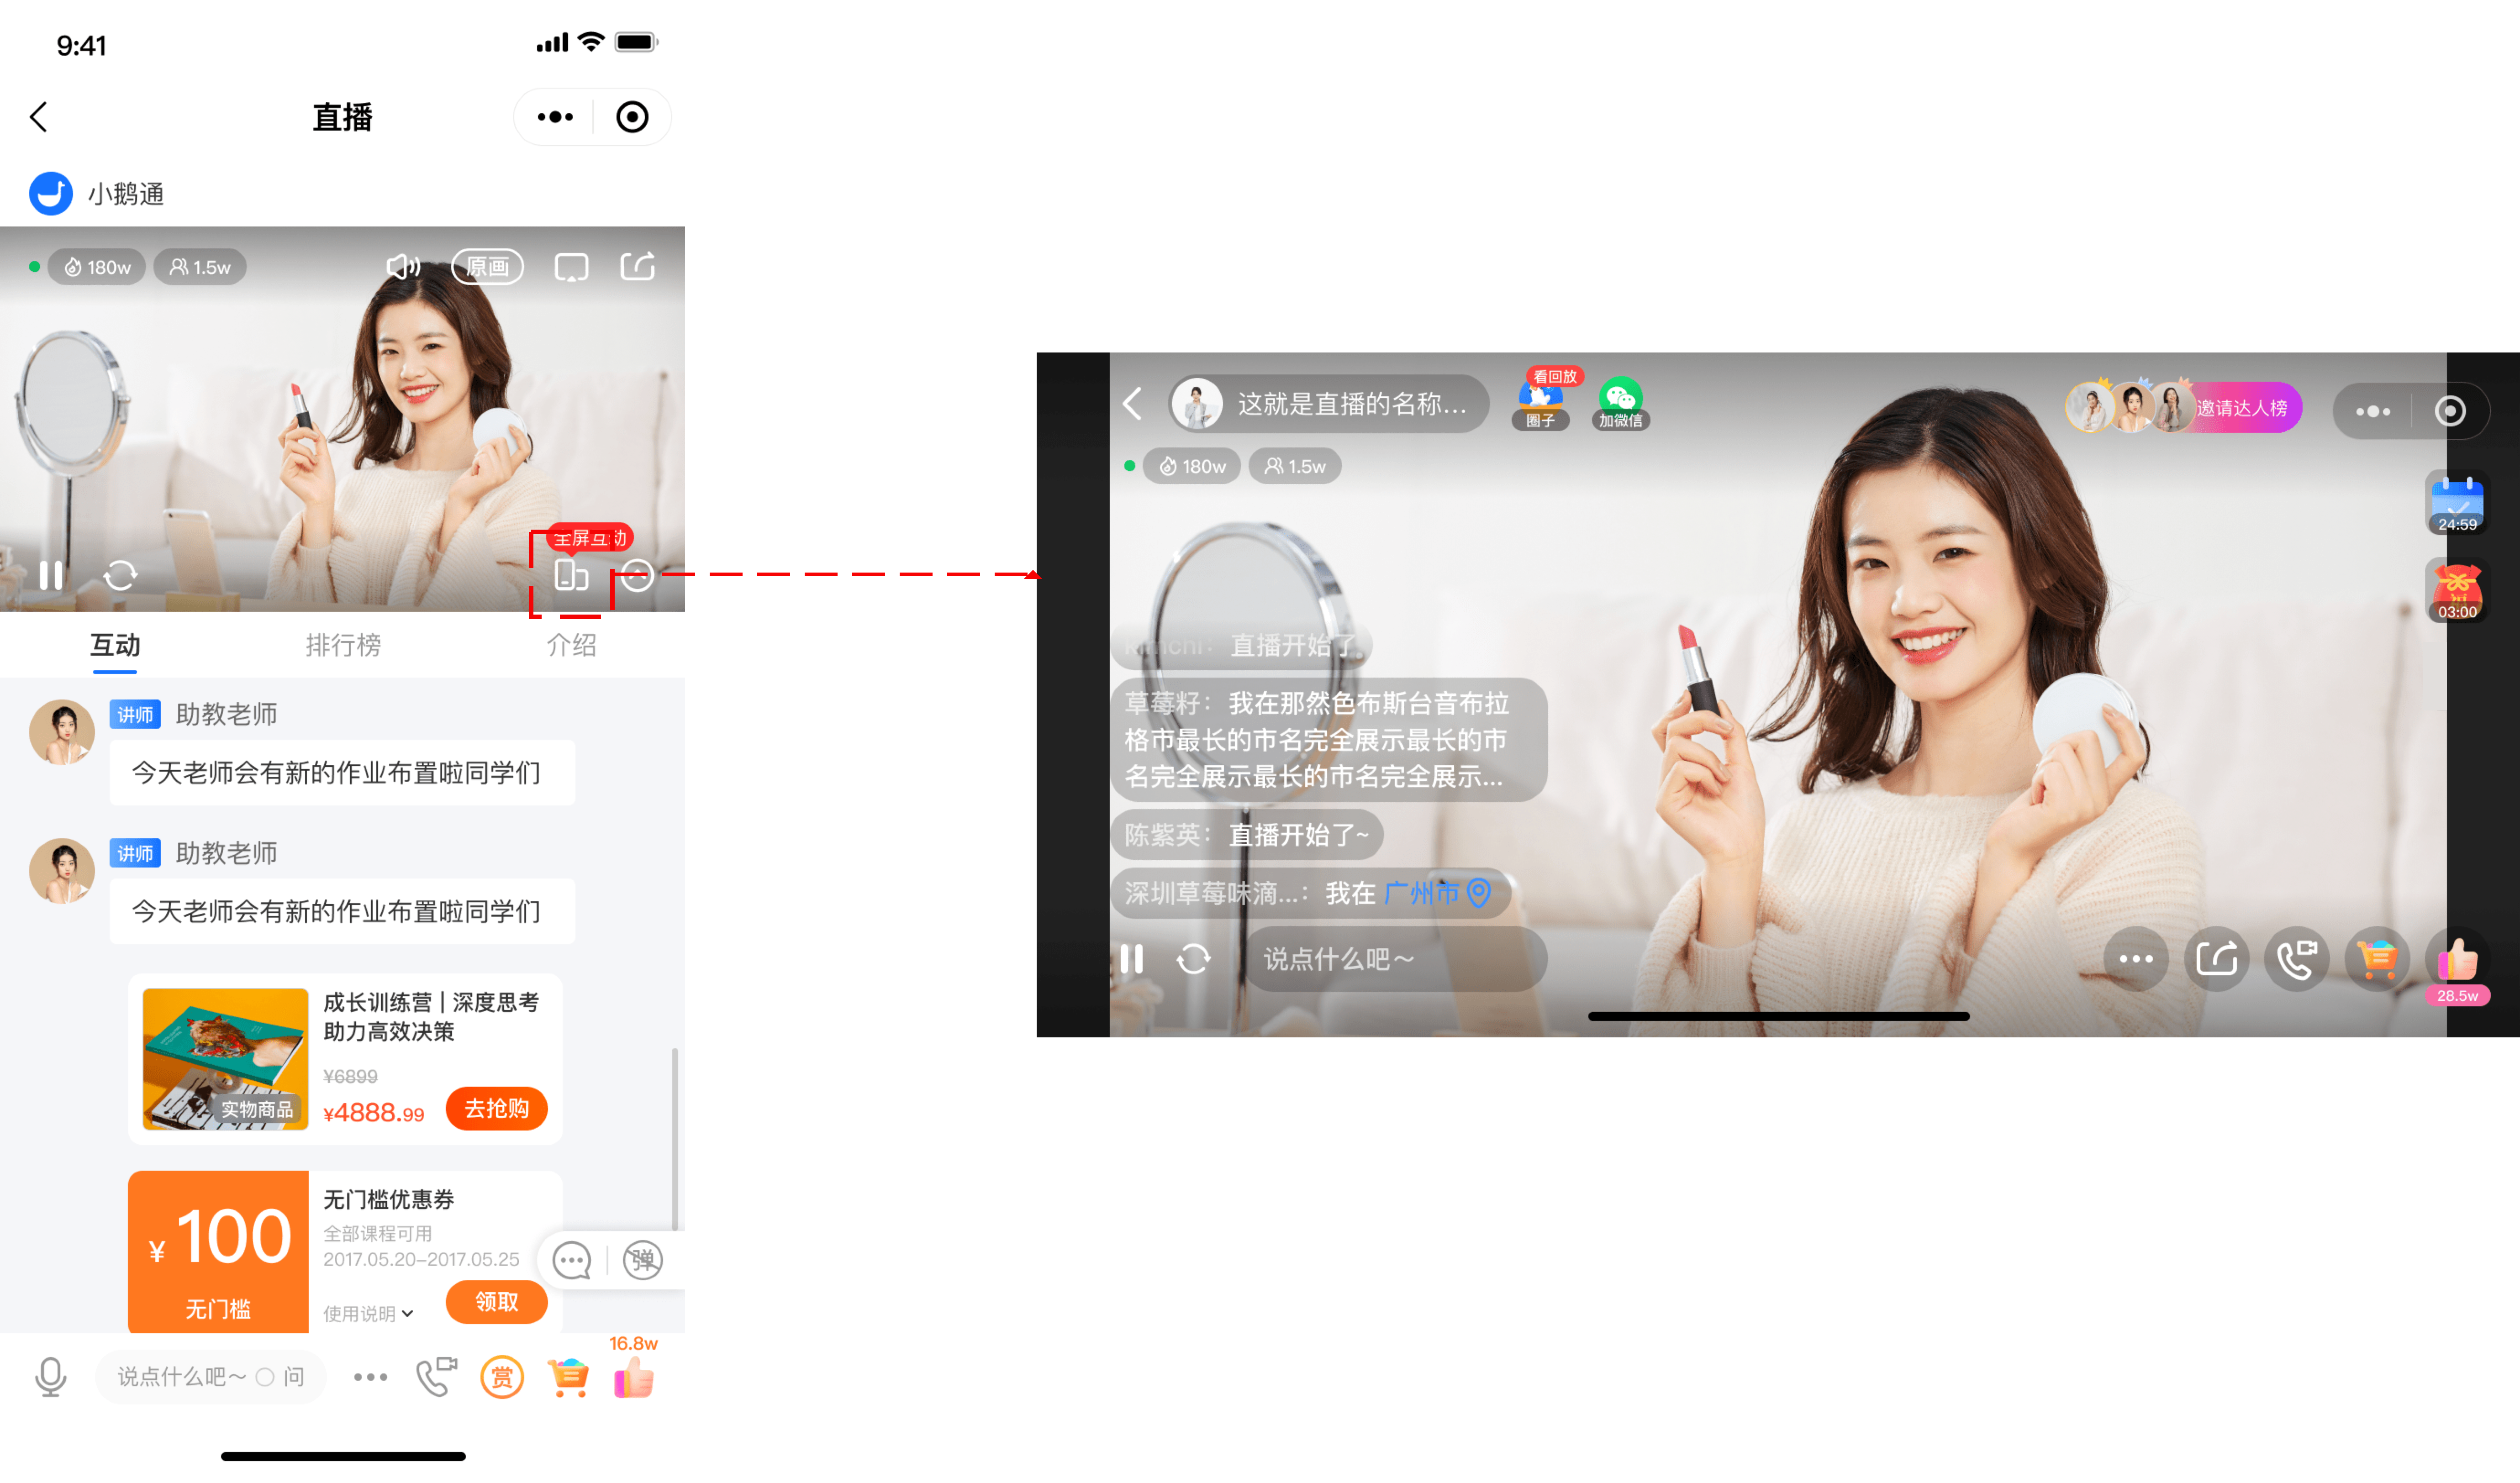Toggle the comment bubble display

572,1260
